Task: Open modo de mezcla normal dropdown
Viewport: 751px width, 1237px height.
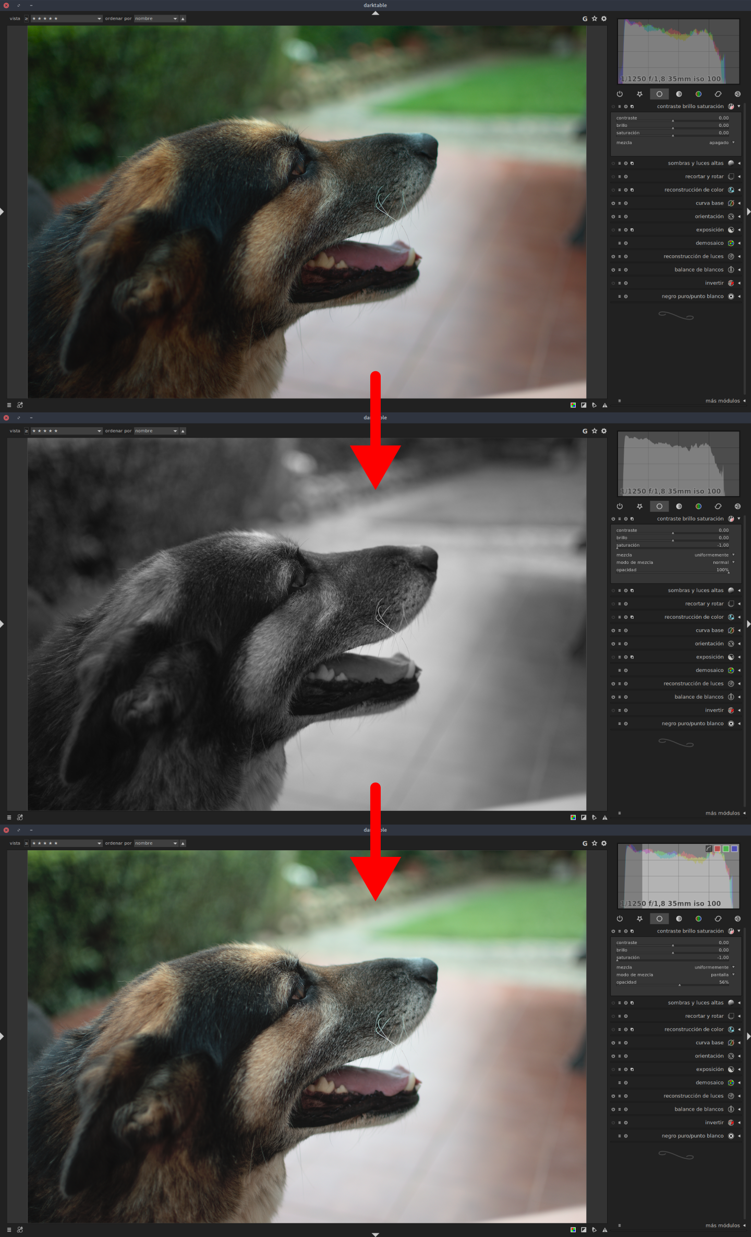Action: (675, 562)
